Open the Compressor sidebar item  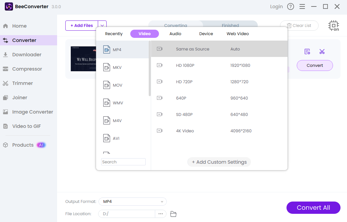[x=27, y=69]
